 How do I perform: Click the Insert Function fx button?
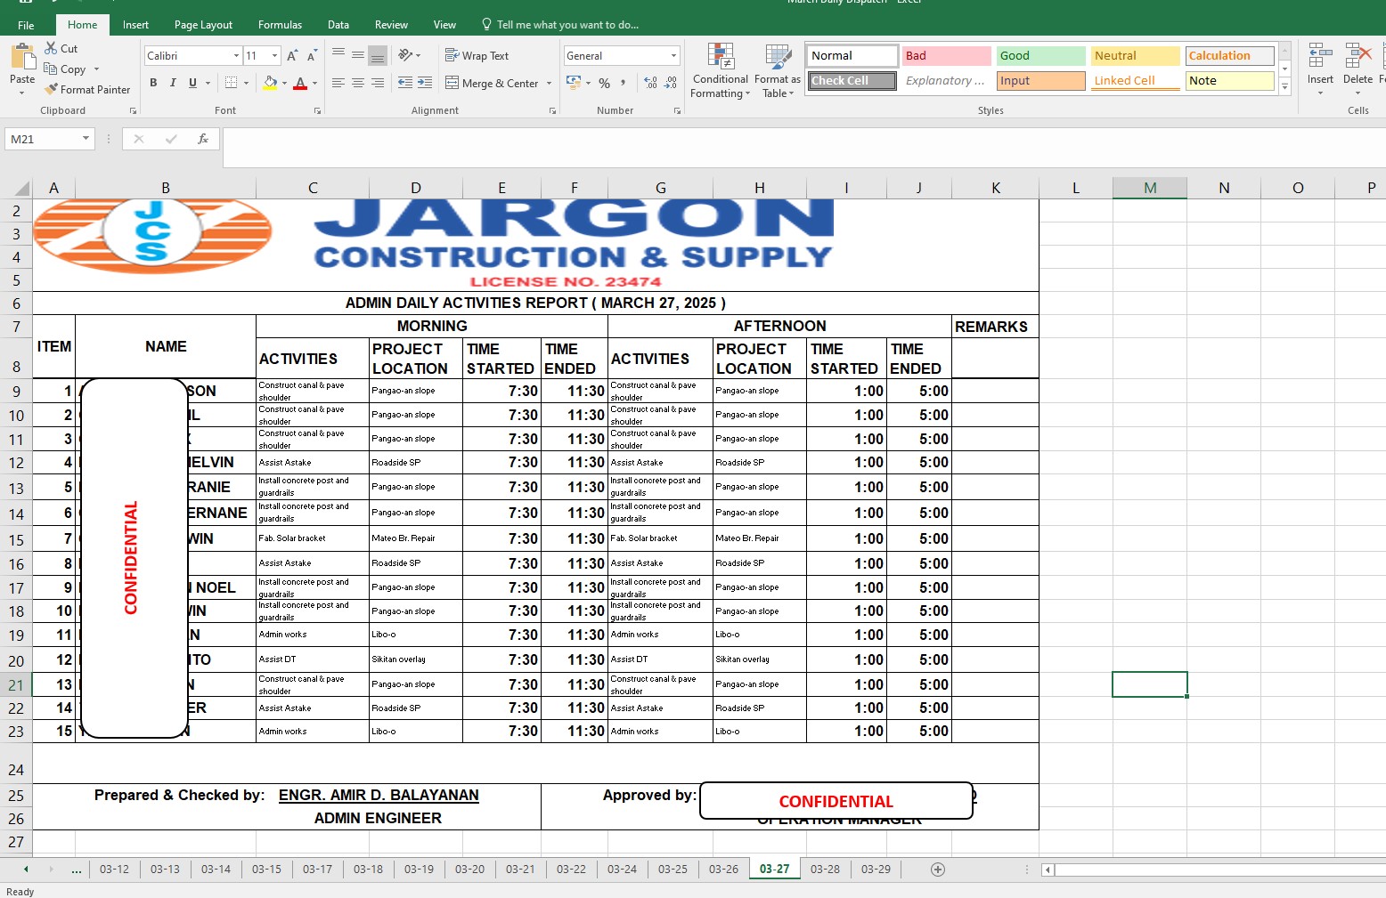coord(203,139)
